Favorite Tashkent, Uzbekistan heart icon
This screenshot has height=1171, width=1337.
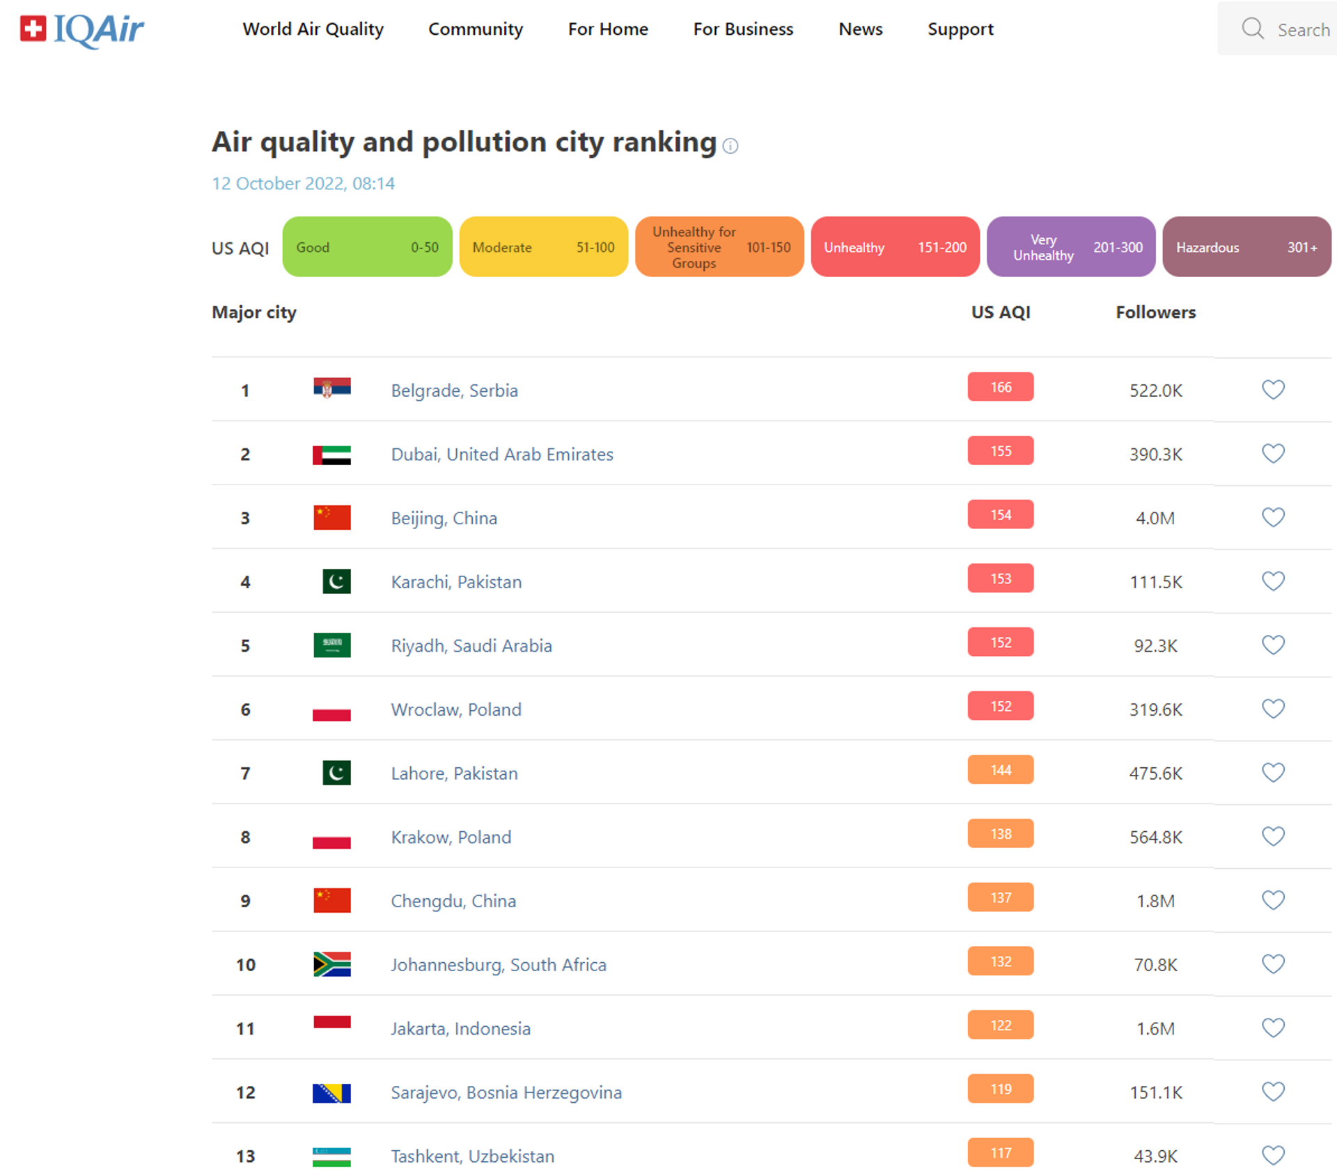tap(1273, 1156)
